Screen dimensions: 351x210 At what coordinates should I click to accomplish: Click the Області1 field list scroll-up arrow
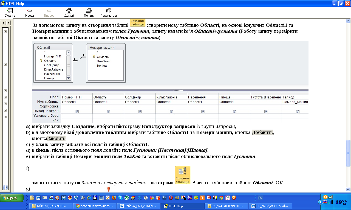click(69, 52)
